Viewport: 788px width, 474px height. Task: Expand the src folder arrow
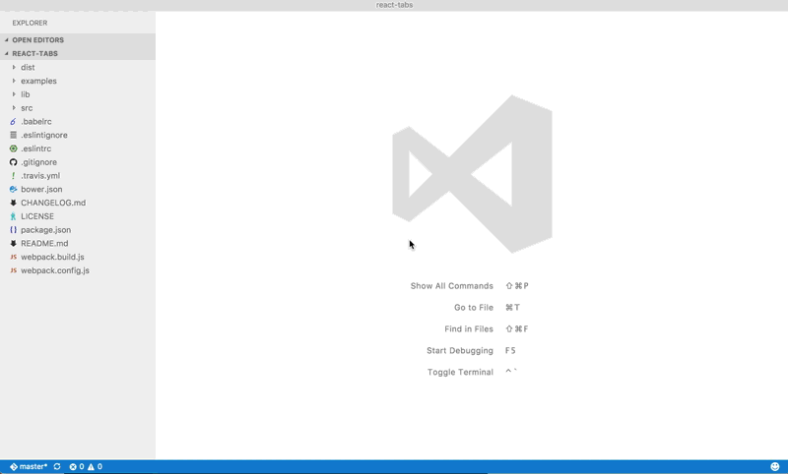[14, 108]
